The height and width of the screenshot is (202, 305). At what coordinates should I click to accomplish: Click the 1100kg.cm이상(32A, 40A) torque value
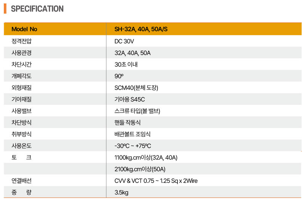146,157
